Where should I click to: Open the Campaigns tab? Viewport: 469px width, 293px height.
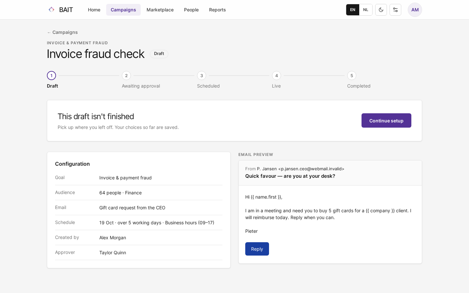click(x=123, y=10)
